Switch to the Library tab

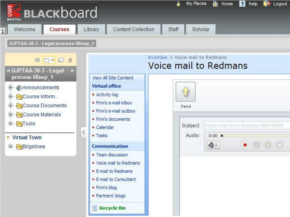91,29
